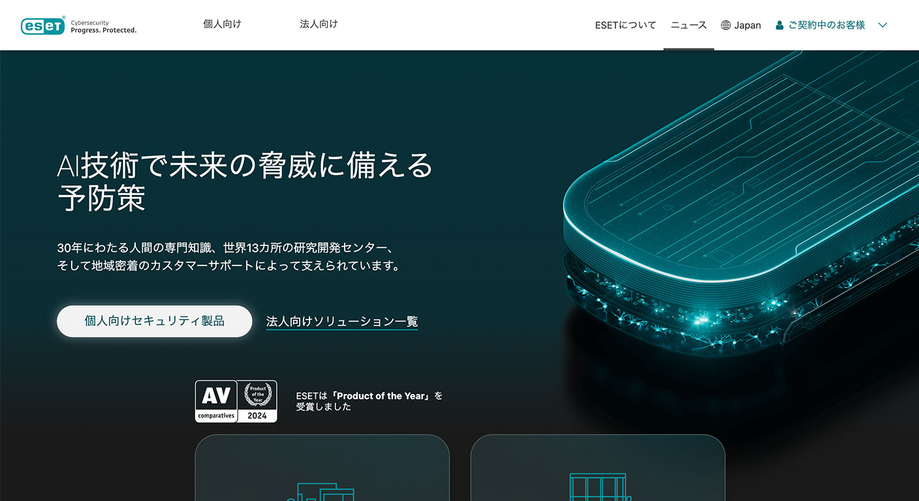Select the Japan region selector
Image resolution: width=919 pixels, height=501 pixels.
click(741, 25)
